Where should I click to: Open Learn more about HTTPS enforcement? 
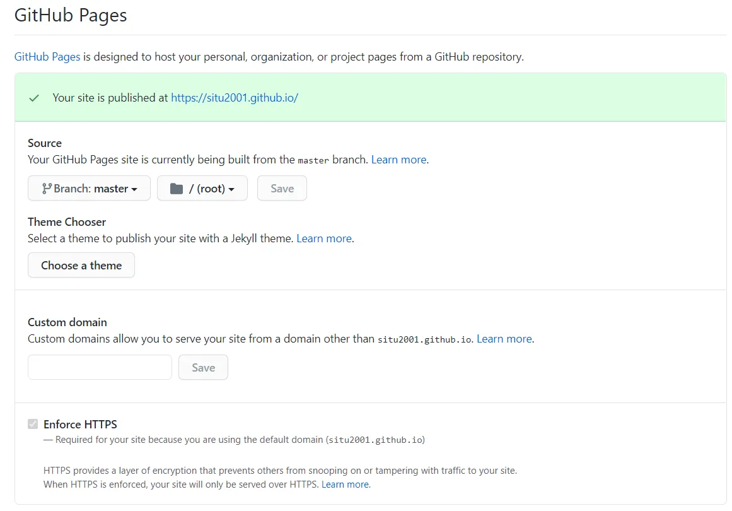[x=345, y=485]
